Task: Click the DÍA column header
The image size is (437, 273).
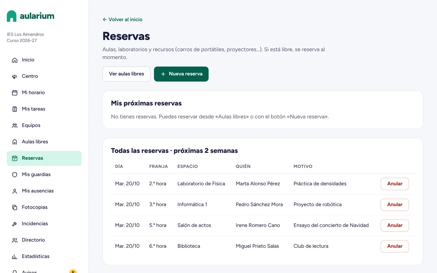Action: point(119,167)
